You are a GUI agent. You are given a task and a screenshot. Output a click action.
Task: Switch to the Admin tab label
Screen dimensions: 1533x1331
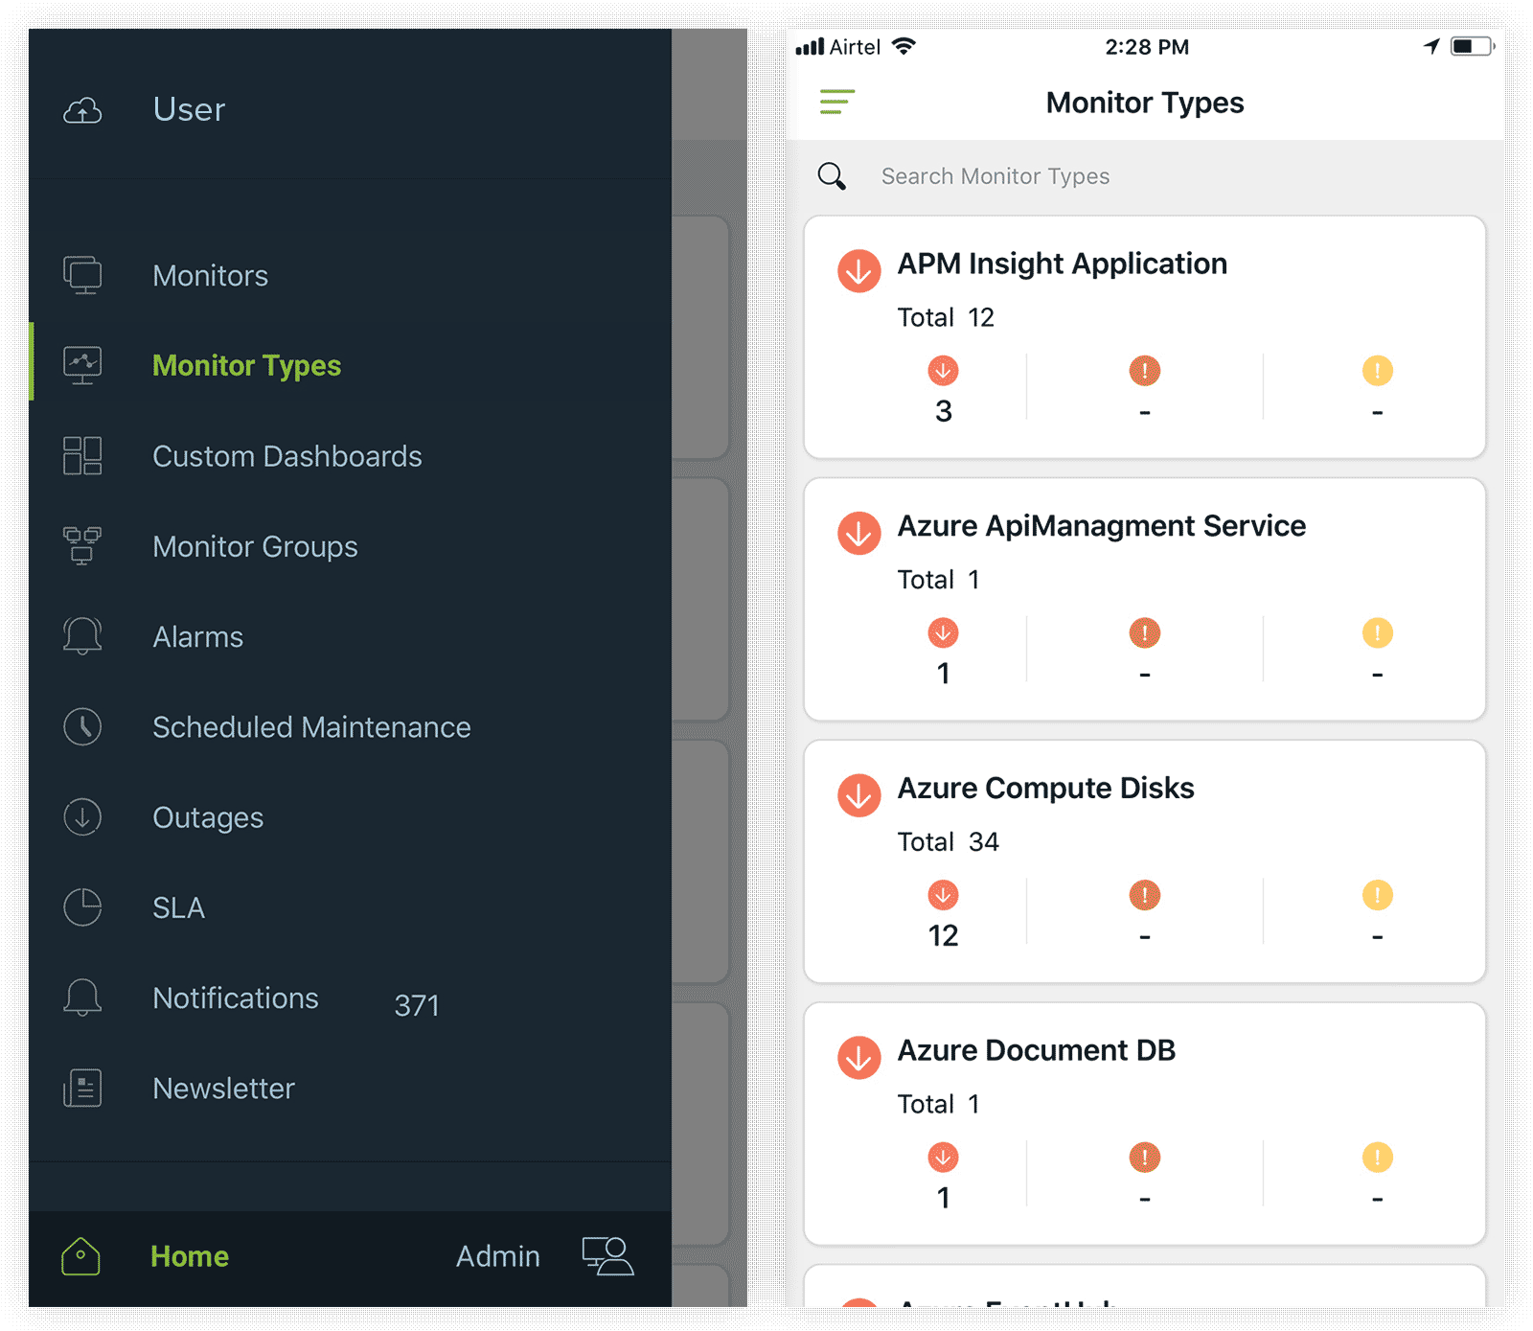click(x=498, y=1256)
